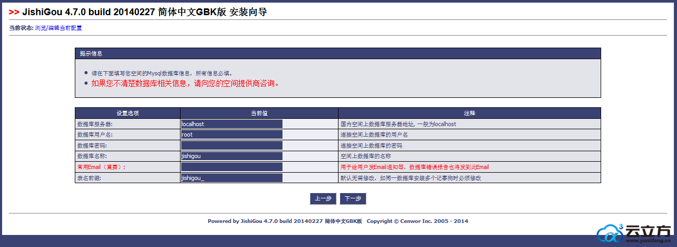Click the note 连接空间上数据库的用户名

pos(374,135)
